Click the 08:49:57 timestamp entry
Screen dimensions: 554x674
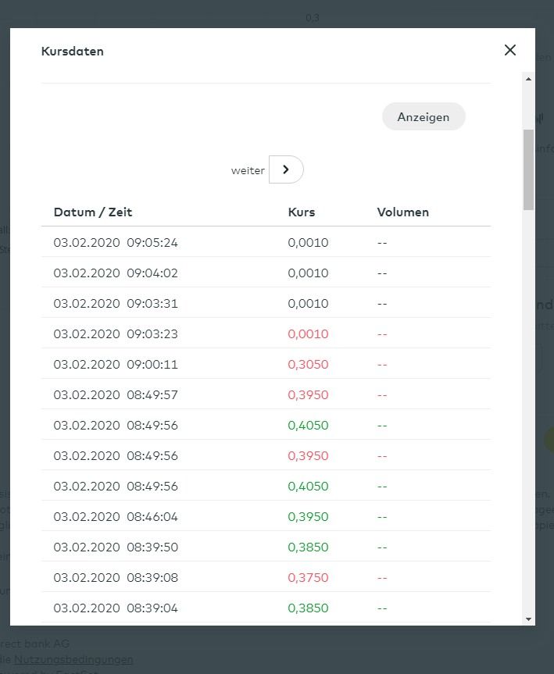click(116, 395)
